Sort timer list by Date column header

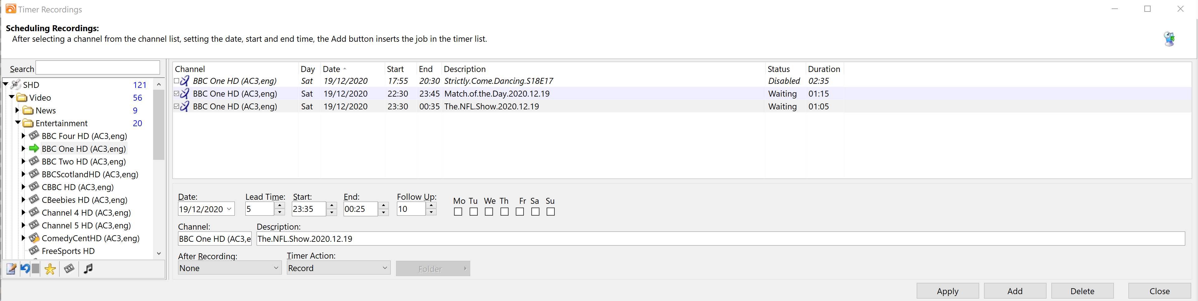[331, 69]
